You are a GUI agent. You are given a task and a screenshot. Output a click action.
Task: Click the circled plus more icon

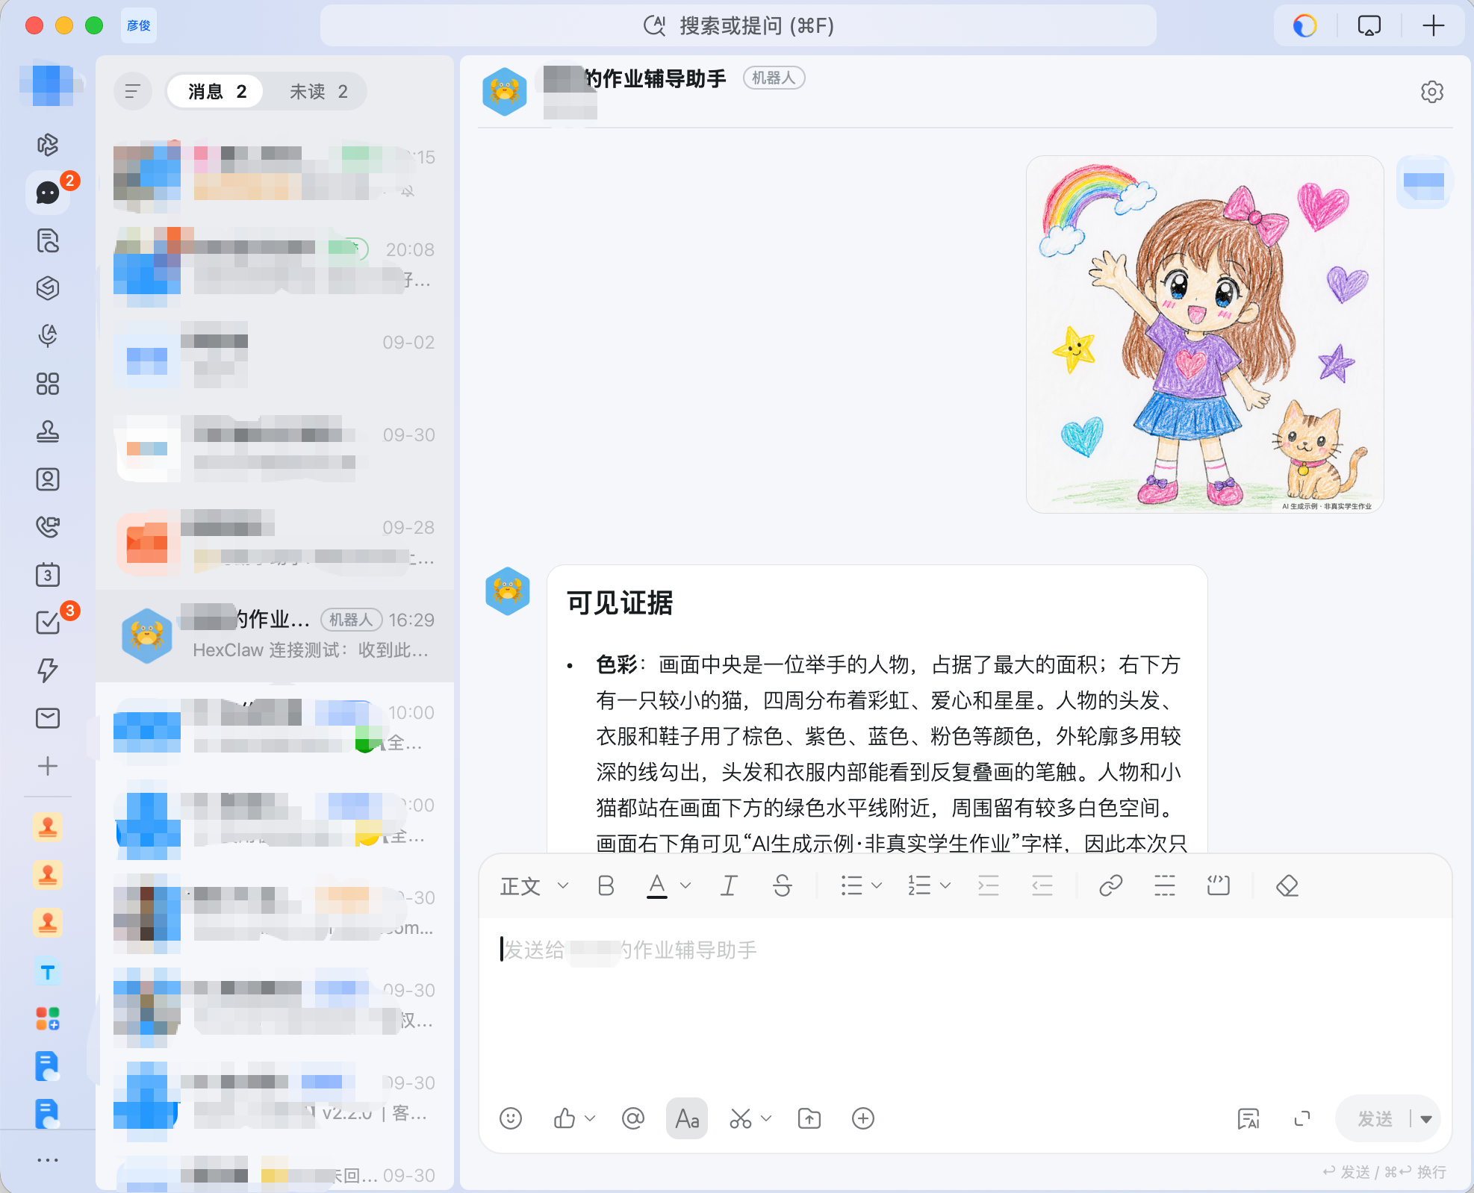click(863, 1118)
